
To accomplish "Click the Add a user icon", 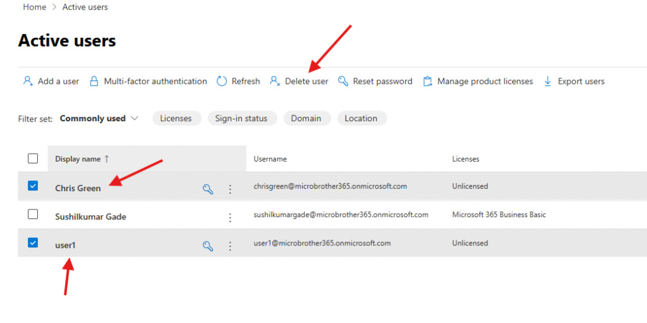I will (28, 81).
